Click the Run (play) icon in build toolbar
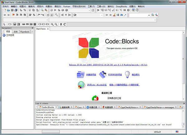 tap(55, 10)
